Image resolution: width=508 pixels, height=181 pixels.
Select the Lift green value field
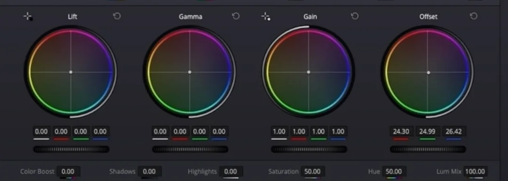(x=81, y=132)
